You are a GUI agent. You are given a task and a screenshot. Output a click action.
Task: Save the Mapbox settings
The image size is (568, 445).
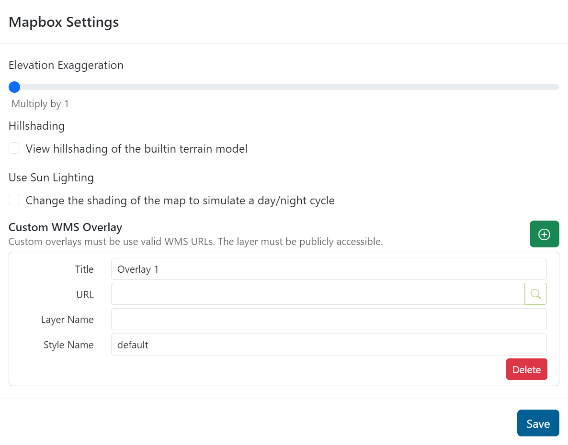(538, 423)
